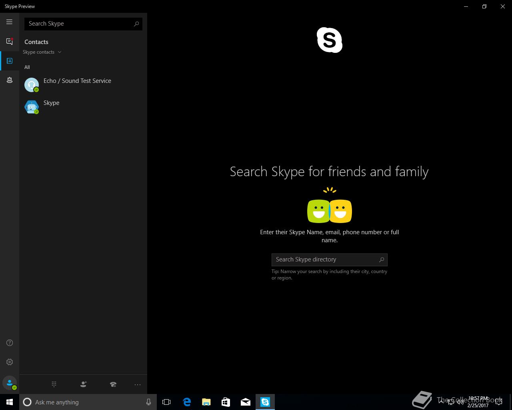Click the Search Skype field
Viewport: 512px width, 410px height.
(79, 24)
